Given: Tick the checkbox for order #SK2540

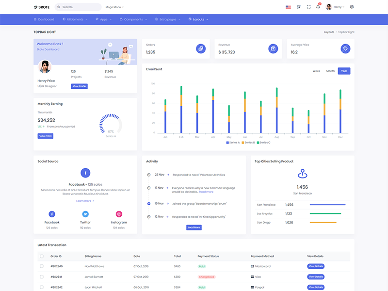Looking at the screenshot, I should pos(42,266).
